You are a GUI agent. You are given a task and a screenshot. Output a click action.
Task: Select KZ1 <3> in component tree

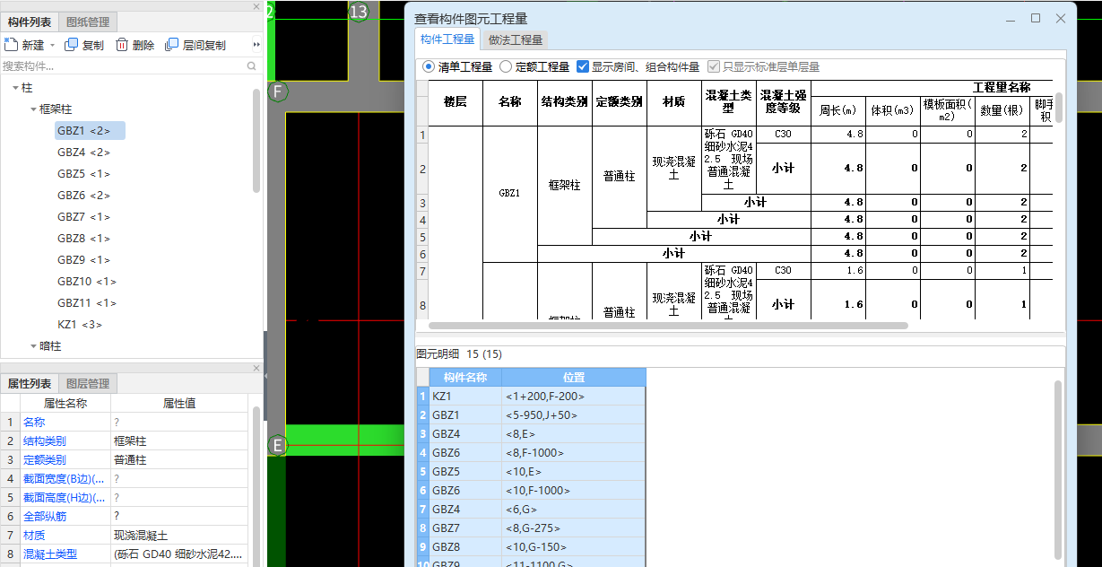tap(80, 324)
